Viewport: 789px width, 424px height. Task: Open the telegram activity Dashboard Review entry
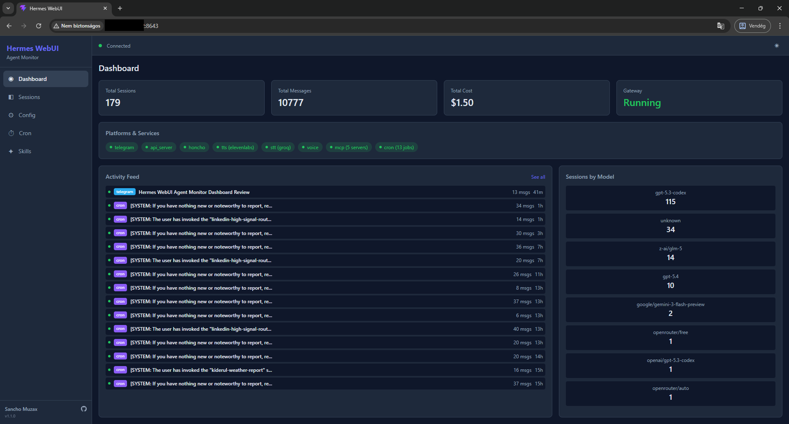click(x=325, y=192)
